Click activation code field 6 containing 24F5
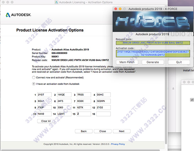The width and height of the screenshot is (194, 151). tap(64, 101)
